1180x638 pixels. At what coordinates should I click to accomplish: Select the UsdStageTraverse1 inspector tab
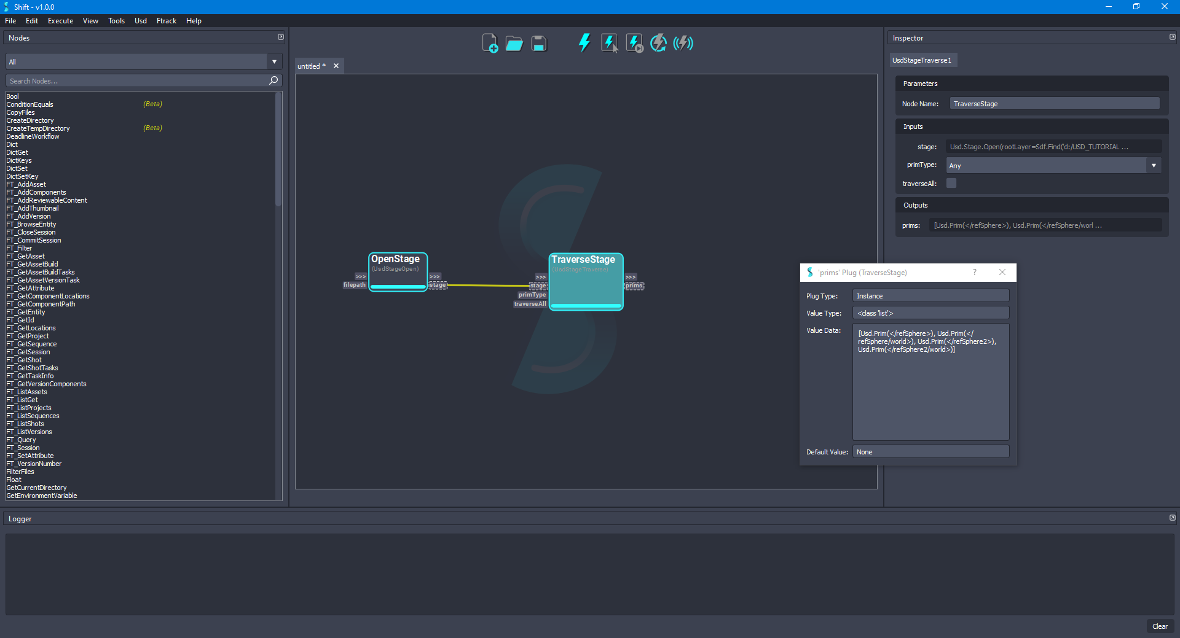[x=921, y=60]
